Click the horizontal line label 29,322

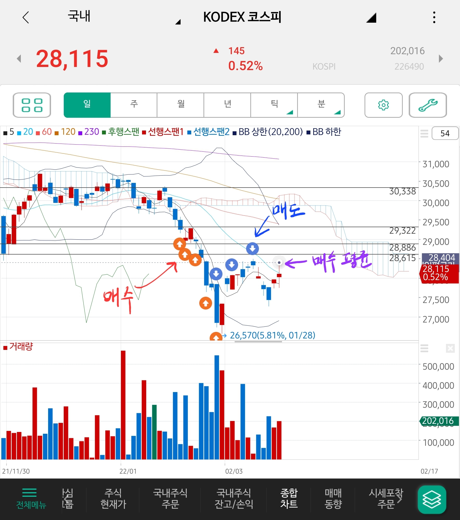click(403, 231)
